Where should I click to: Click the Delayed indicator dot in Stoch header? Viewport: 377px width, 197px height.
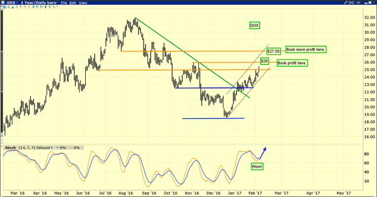point(52,148)
